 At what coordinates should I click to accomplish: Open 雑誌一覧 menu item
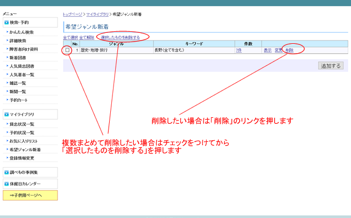tap(18, 83)
